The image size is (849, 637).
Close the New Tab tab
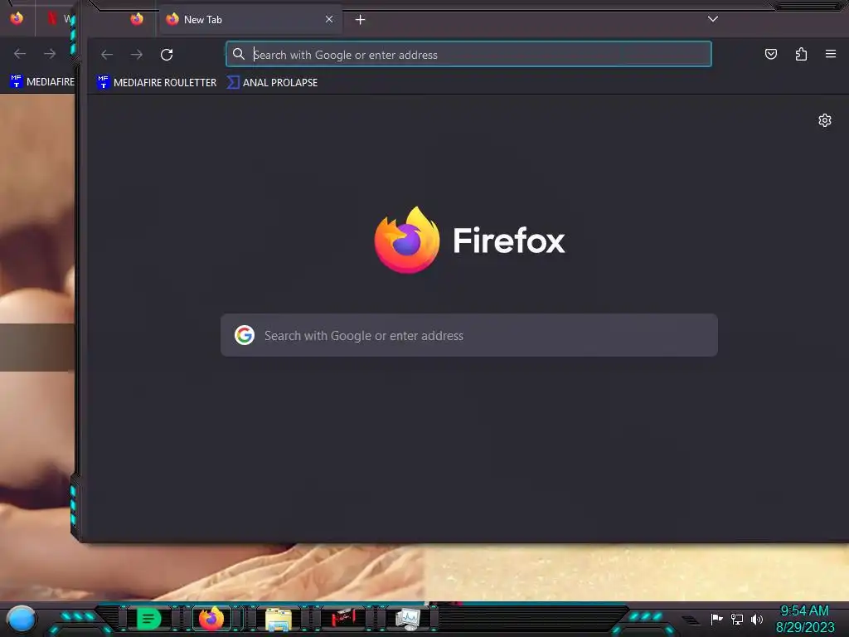329,19
